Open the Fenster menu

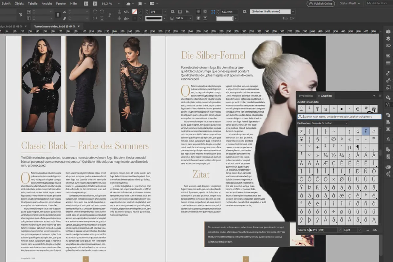click(61, 3)
